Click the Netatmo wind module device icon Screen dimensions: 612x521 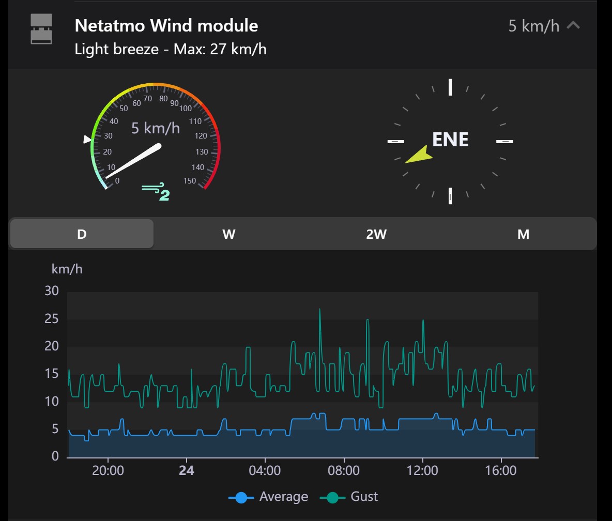click(x=41, y=29)
